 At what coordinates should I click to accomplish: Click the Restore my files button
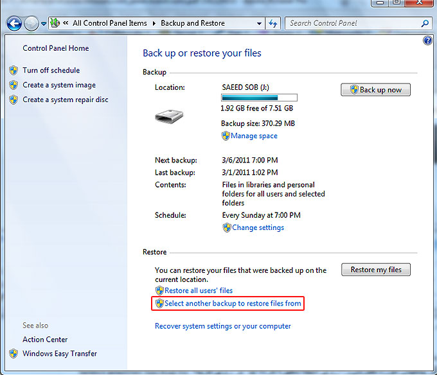376,270
